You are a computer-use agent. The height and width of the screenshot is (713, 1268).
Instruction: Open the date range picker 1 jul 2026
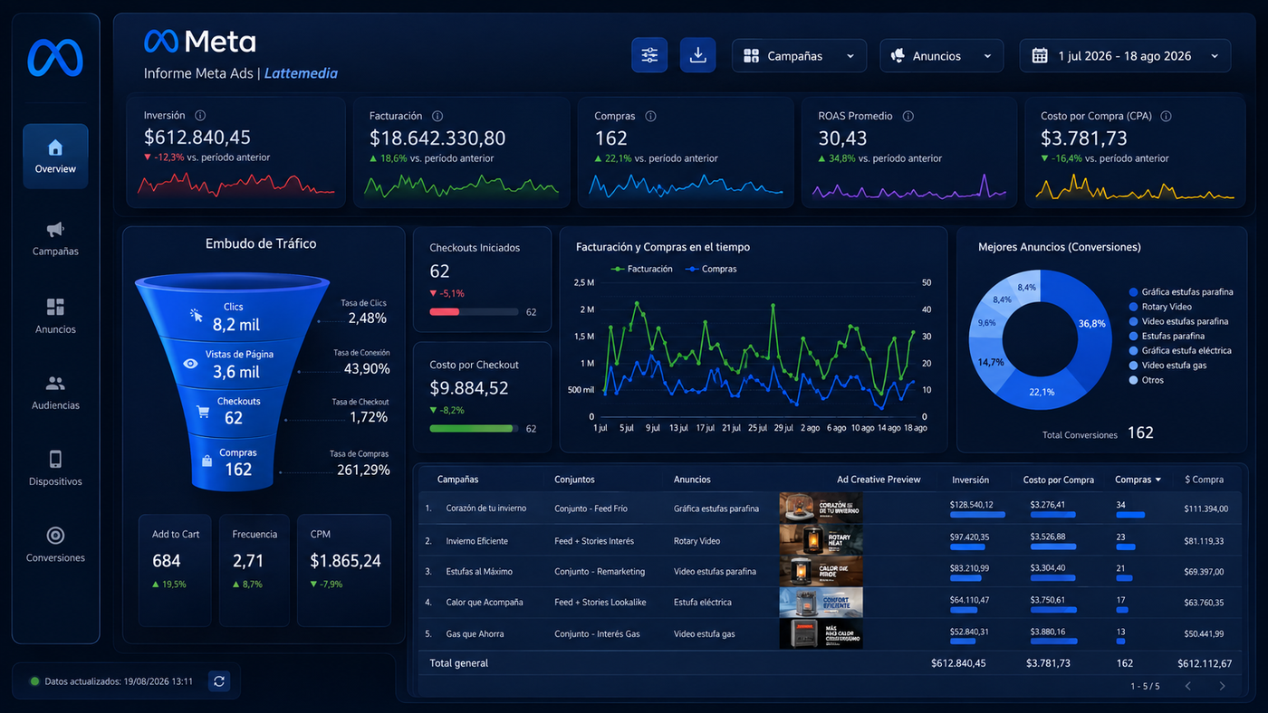coord(1125,56)
